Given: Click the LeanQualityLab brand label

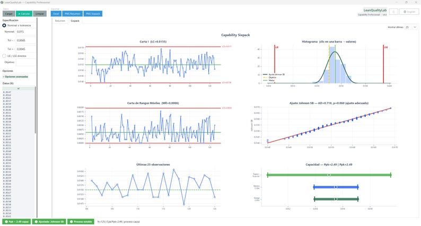Looking at the screenshot, I should tap(375, 10).
